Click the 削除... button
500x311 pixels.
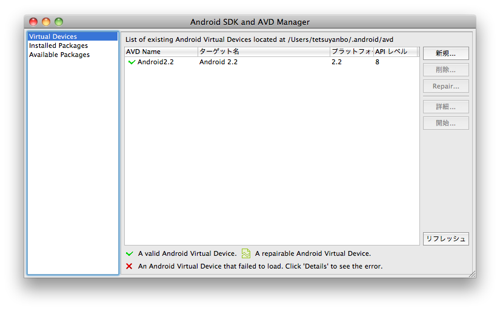click(446, 70)
